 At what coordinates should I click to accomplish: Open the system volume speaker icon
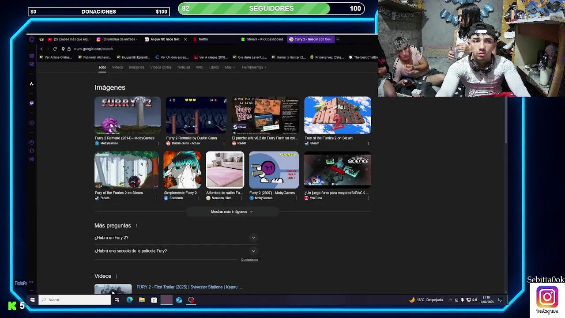coord(475,300)
